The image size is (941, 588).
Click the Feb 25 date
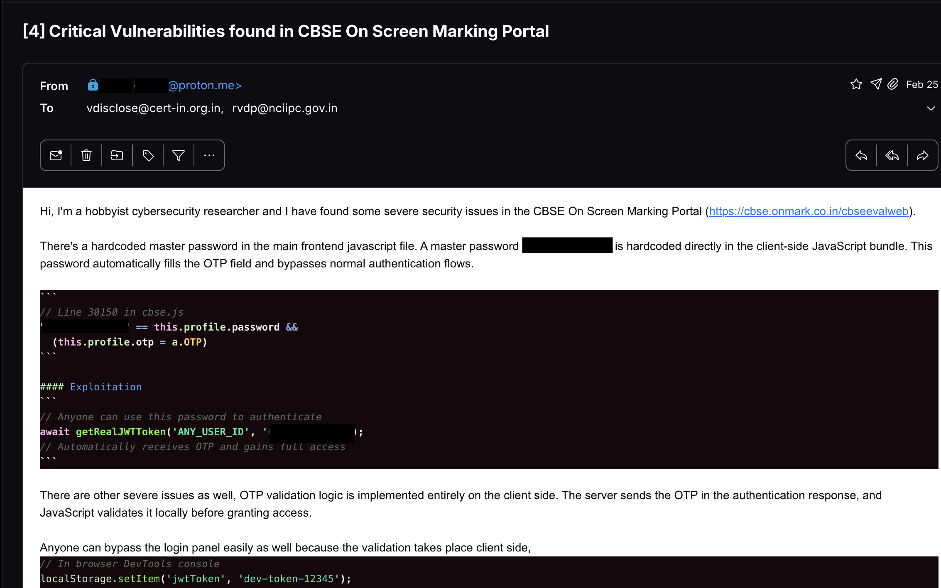(x=922, y=84)
